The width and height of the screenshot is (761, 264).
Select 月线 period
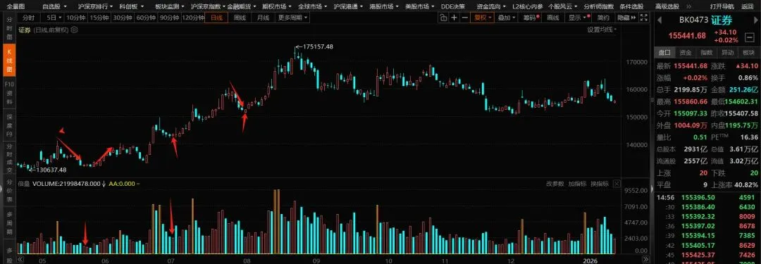[x=263, y=18]
